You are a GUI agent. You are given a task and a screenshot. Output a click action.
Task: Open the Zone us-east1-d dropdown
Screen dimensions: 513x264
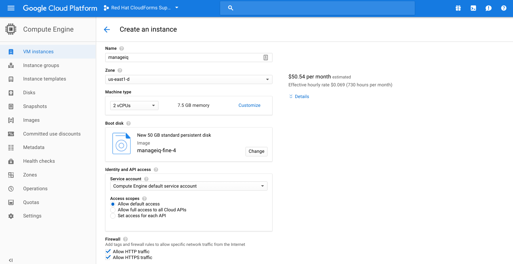point(189,79)
